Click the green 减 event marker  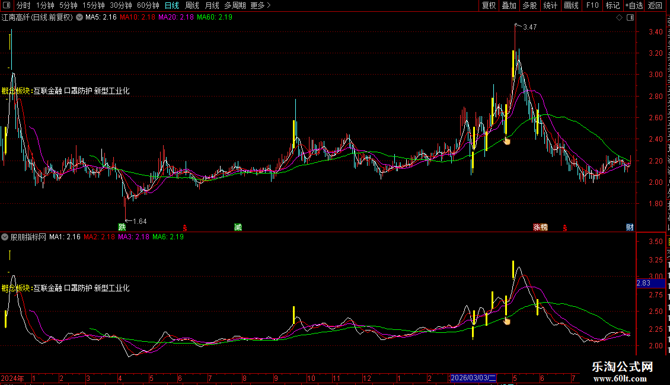[x=238, y=227]
